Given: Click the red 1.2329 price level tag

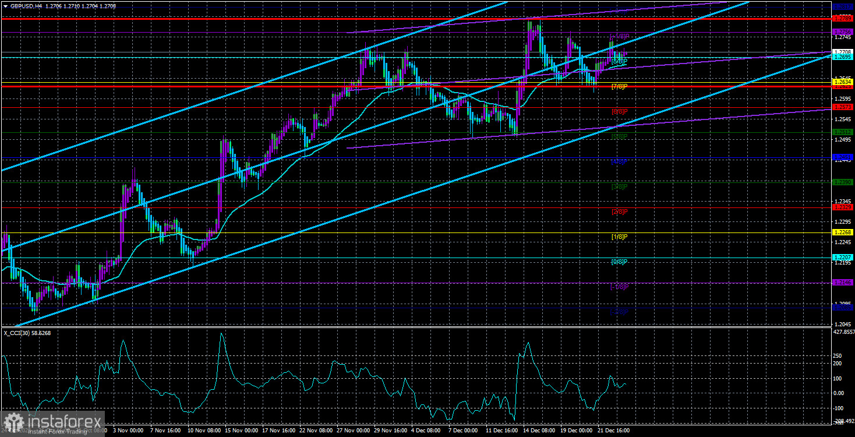Looking at the screenshot, I should (x=842, y=207).
